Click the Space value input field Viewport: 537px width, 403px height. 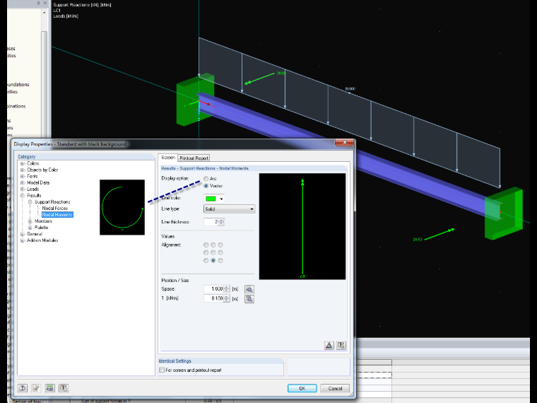(x=213, y=289)
